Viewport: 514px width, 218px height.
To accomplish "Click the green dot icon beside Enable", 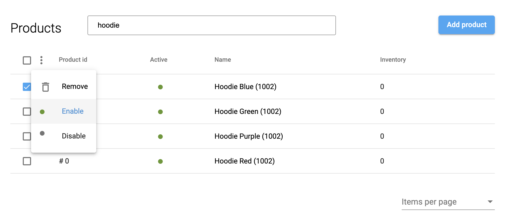I will [42, 112].
